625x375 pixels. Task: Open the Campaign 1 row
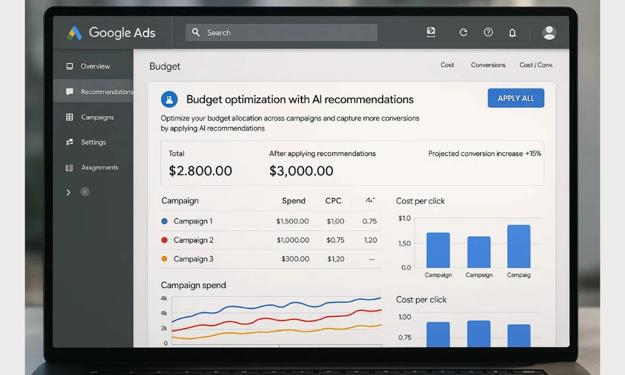tap(271, 221)
